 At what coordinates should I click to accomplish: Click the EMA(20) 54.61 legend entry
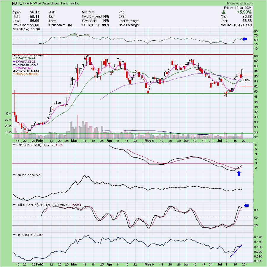(26, 58)
